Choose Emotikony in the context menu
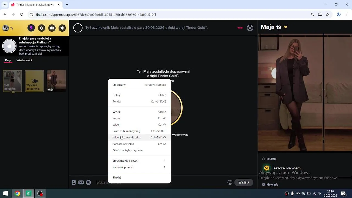The width and height of the screenshot is (352, 198). (139, 85)
